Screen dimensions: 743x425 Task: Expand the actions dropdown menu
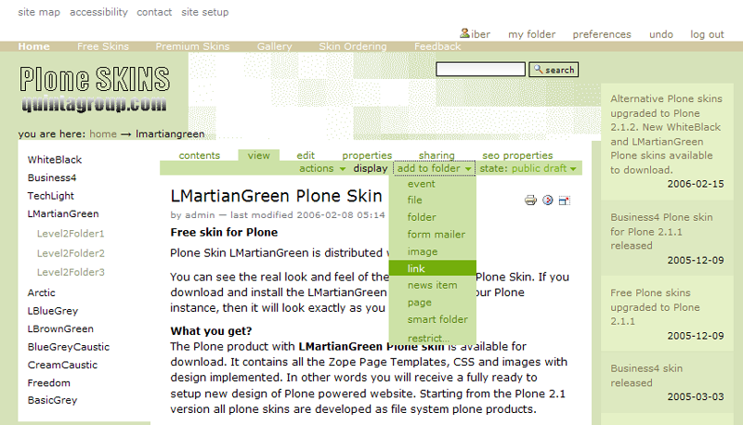pos(321,169)
